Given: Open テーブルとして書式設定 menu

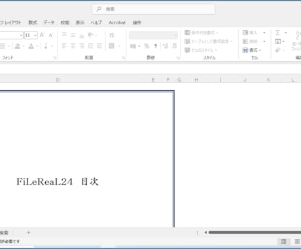Looking at the screenshot, I should [x=209, y=41].
